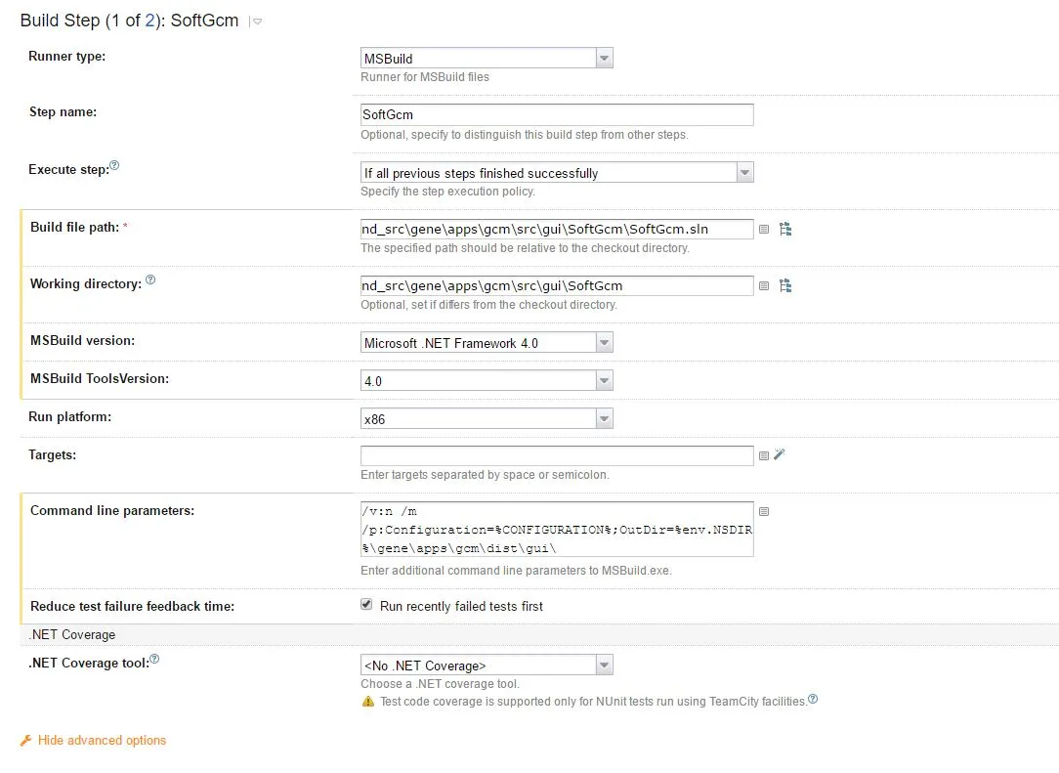Toggle Run recently failed tests first checkbox
This screenshot has width=1059, height=773.
point(366,605)
